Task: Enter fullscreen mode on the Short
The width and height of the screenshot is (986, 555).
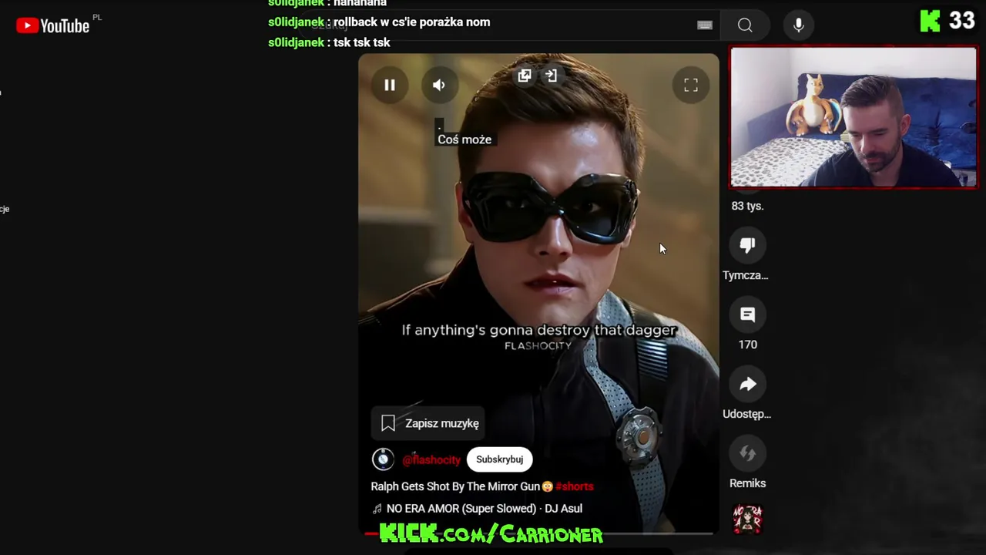Action: (x=690, y=85)
